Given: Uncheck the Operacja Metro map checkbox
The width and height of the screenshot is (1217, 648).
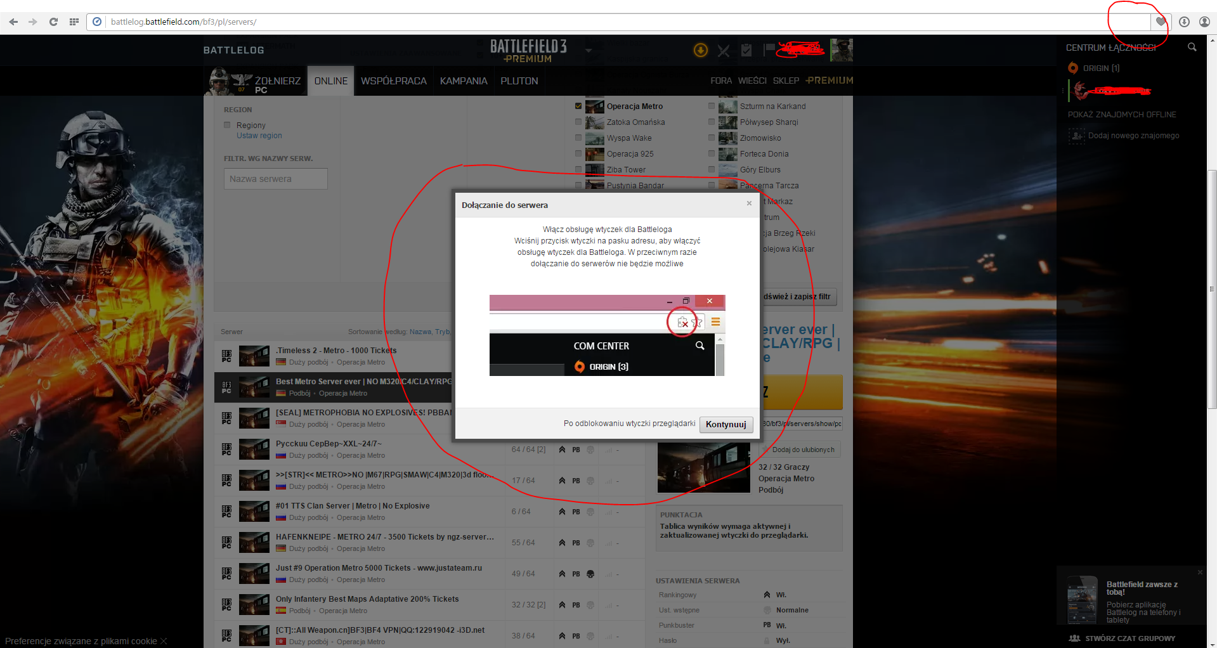Looking at the screenshot, I should (x=578, y=106).
